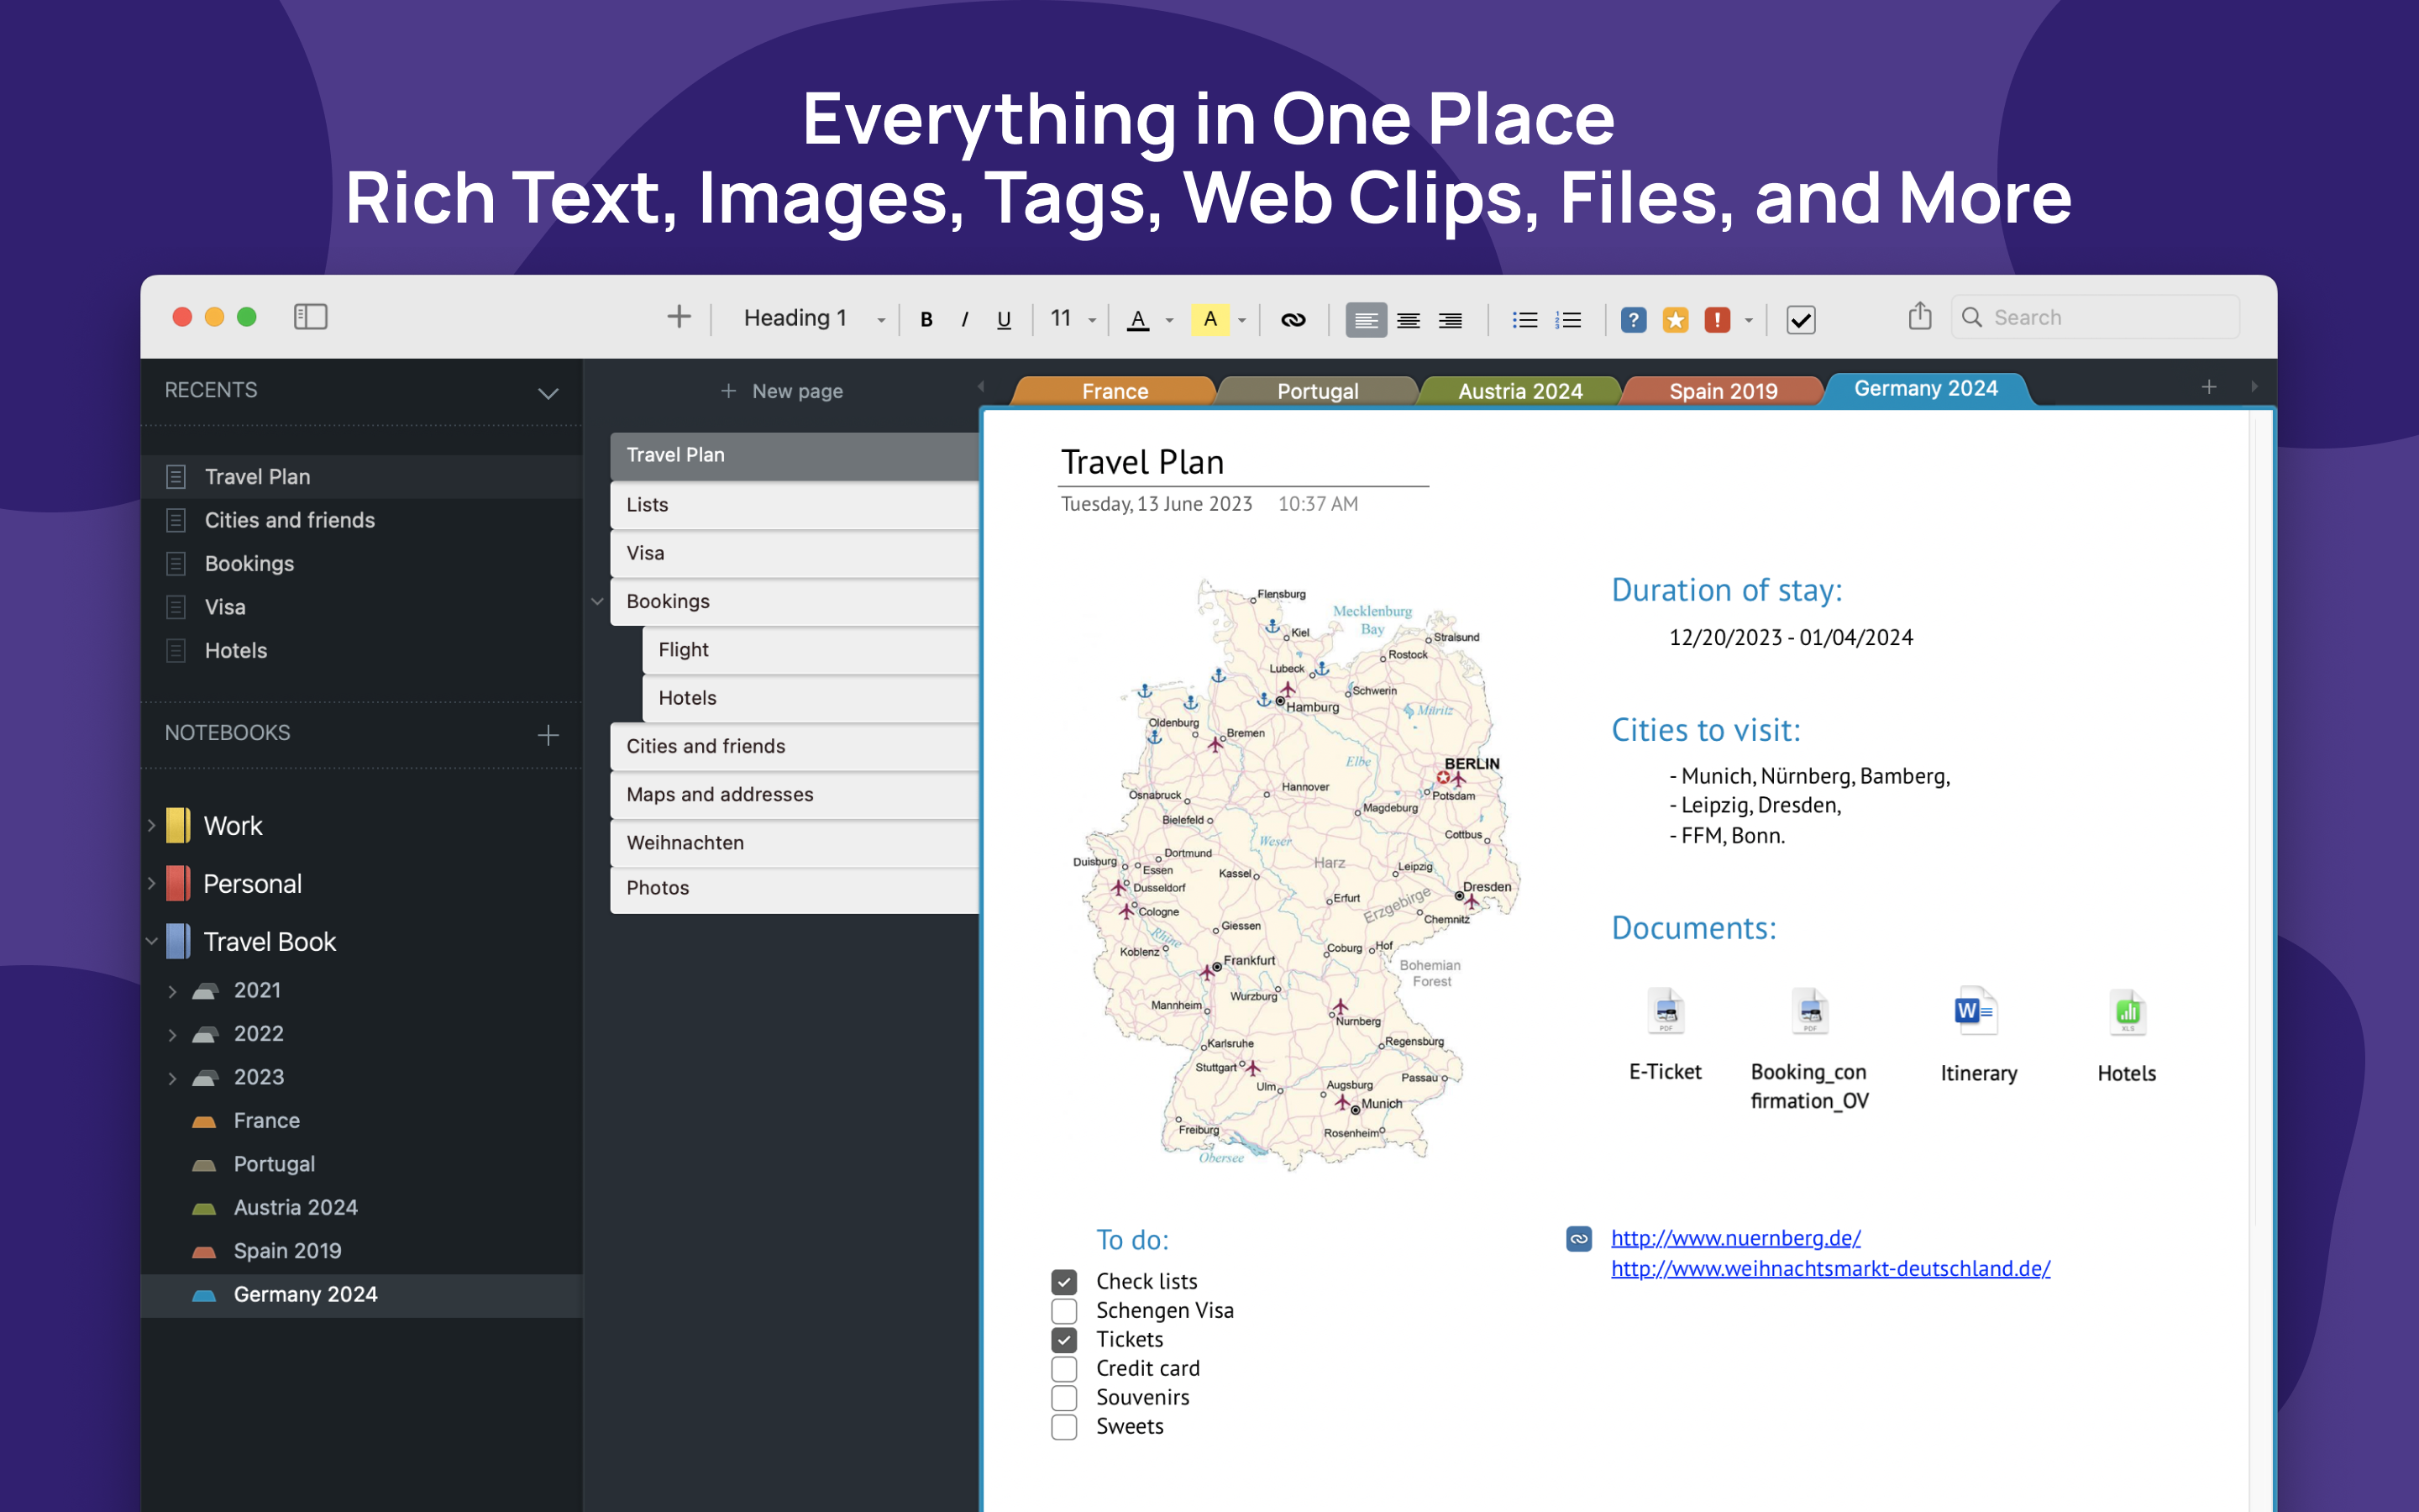Apply the bulleted list icon
The image size is (2419, 1512).
(1524, 319)
